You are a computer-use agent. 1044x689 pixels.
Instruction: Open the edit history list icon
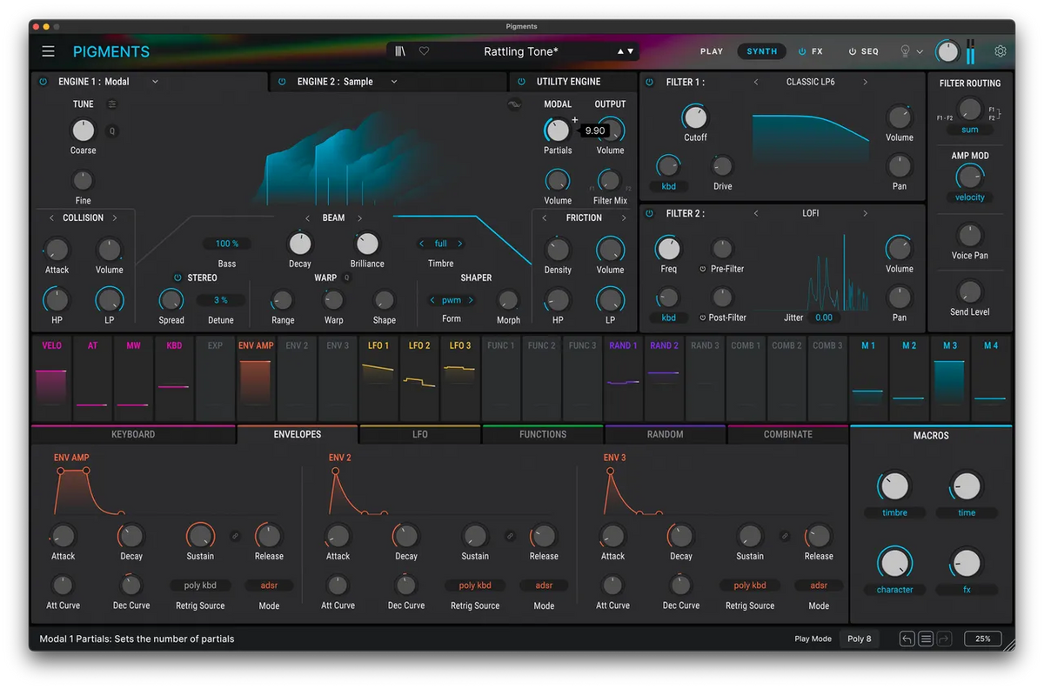click(x=926, y=639)
